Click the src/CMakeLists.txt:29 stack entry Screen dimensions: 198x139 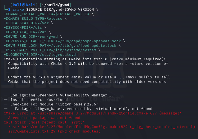pyautogui.click(x=32, y=131)
